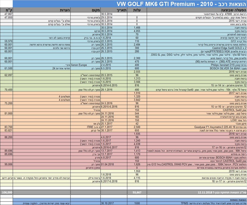
Task: Select the place cell "גבי גרין"
Action: click(x=86, y=154)
